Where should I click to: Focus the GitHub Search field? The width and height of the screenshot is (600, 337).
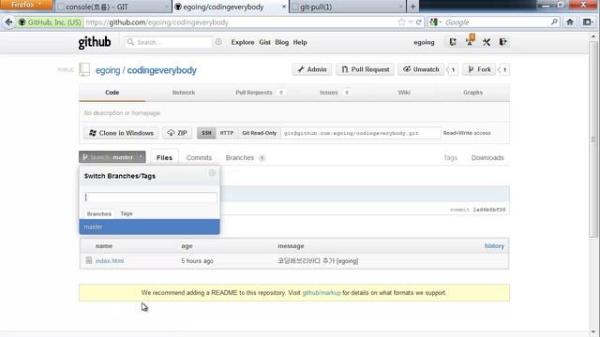169,42
